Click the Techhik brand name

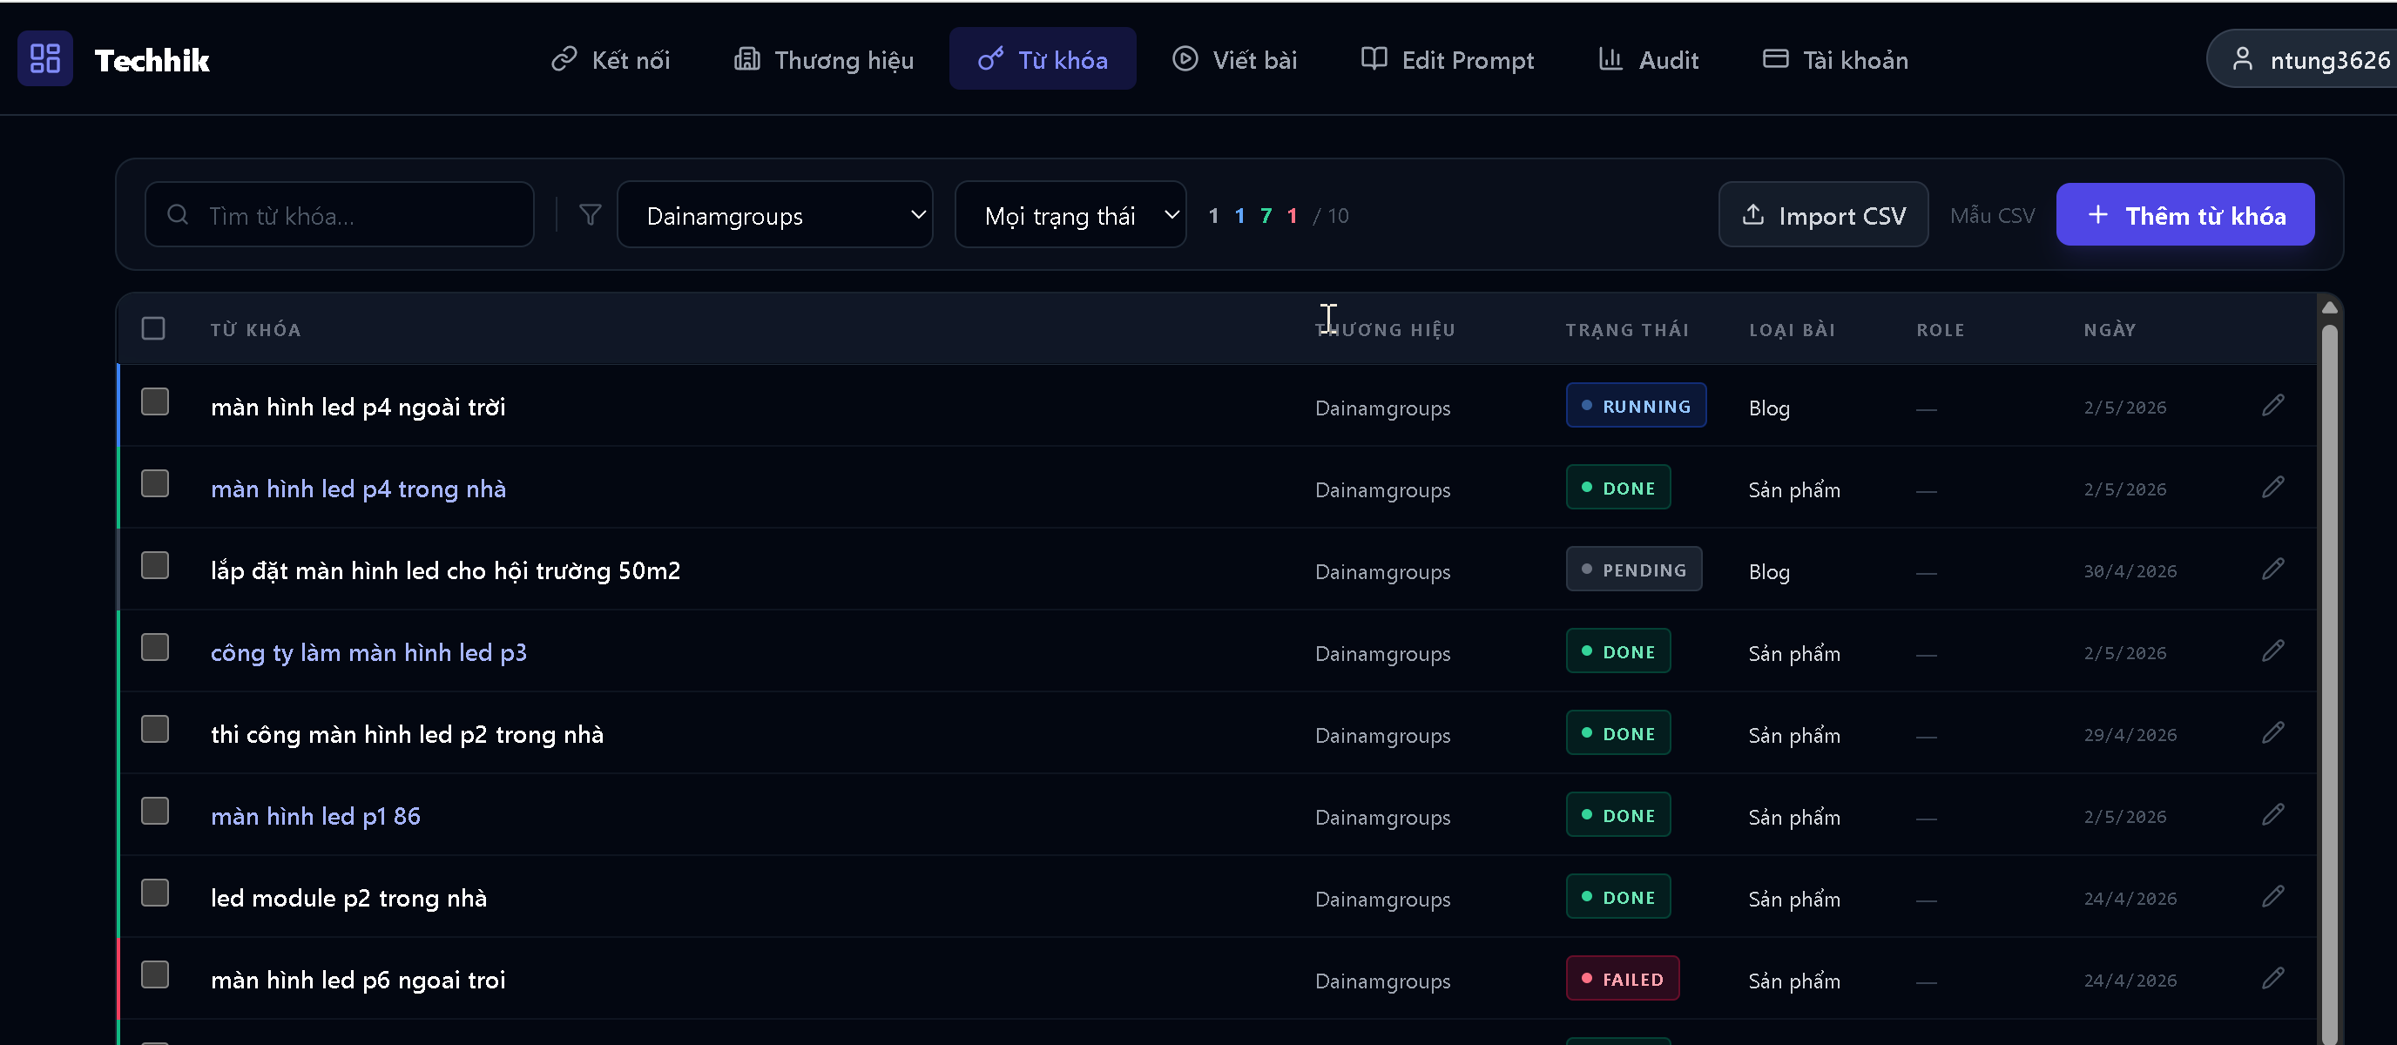coord(152,59)
